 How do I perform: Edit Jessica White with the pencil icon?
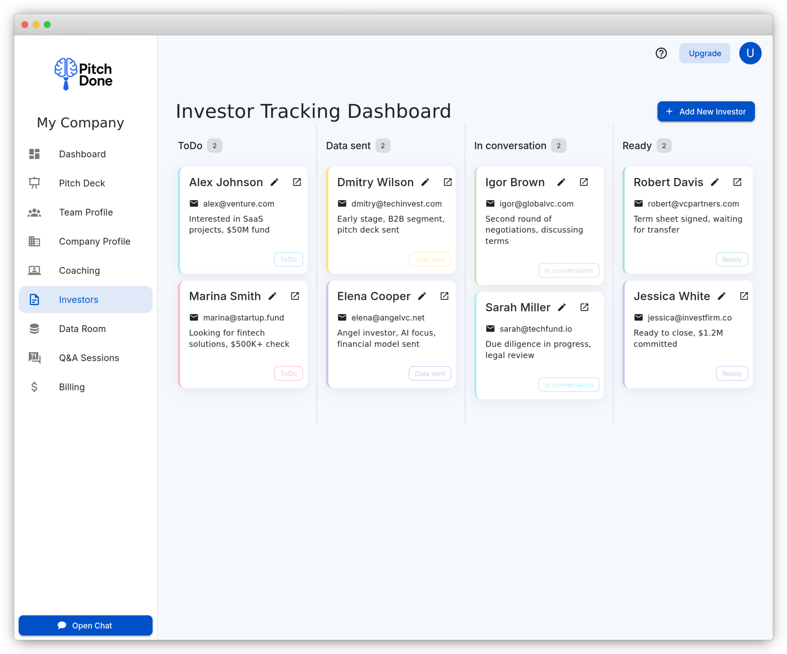722,296
